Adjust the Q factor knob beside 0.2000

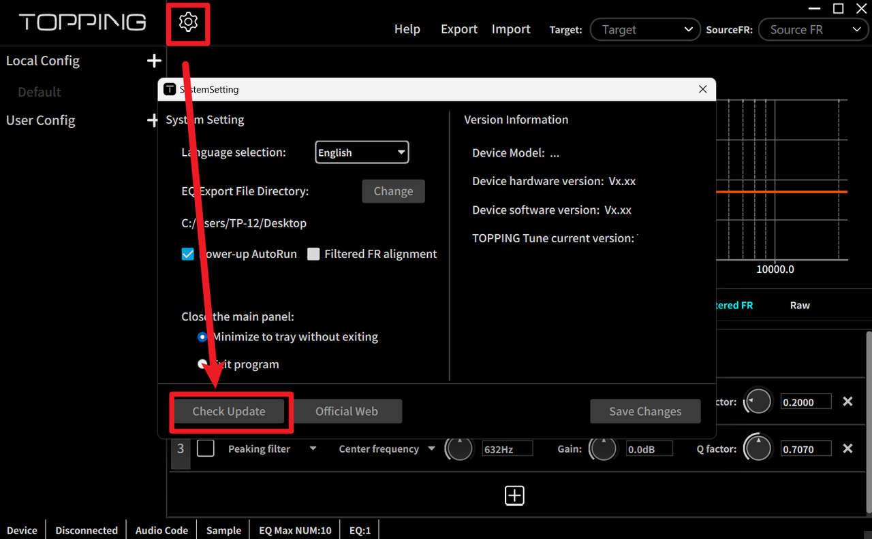[758, 402]
